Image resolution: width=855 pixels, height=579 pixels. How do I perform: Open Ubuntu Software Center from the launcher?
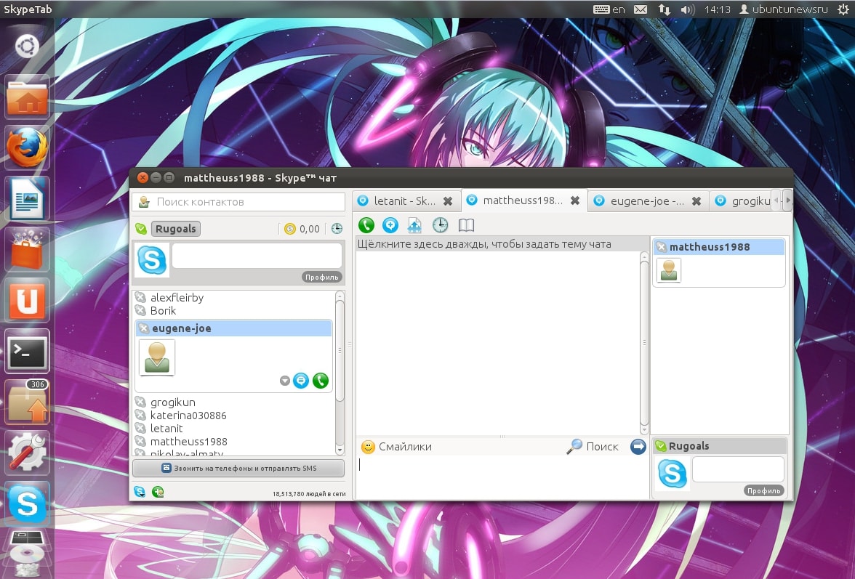click(27, 249)
